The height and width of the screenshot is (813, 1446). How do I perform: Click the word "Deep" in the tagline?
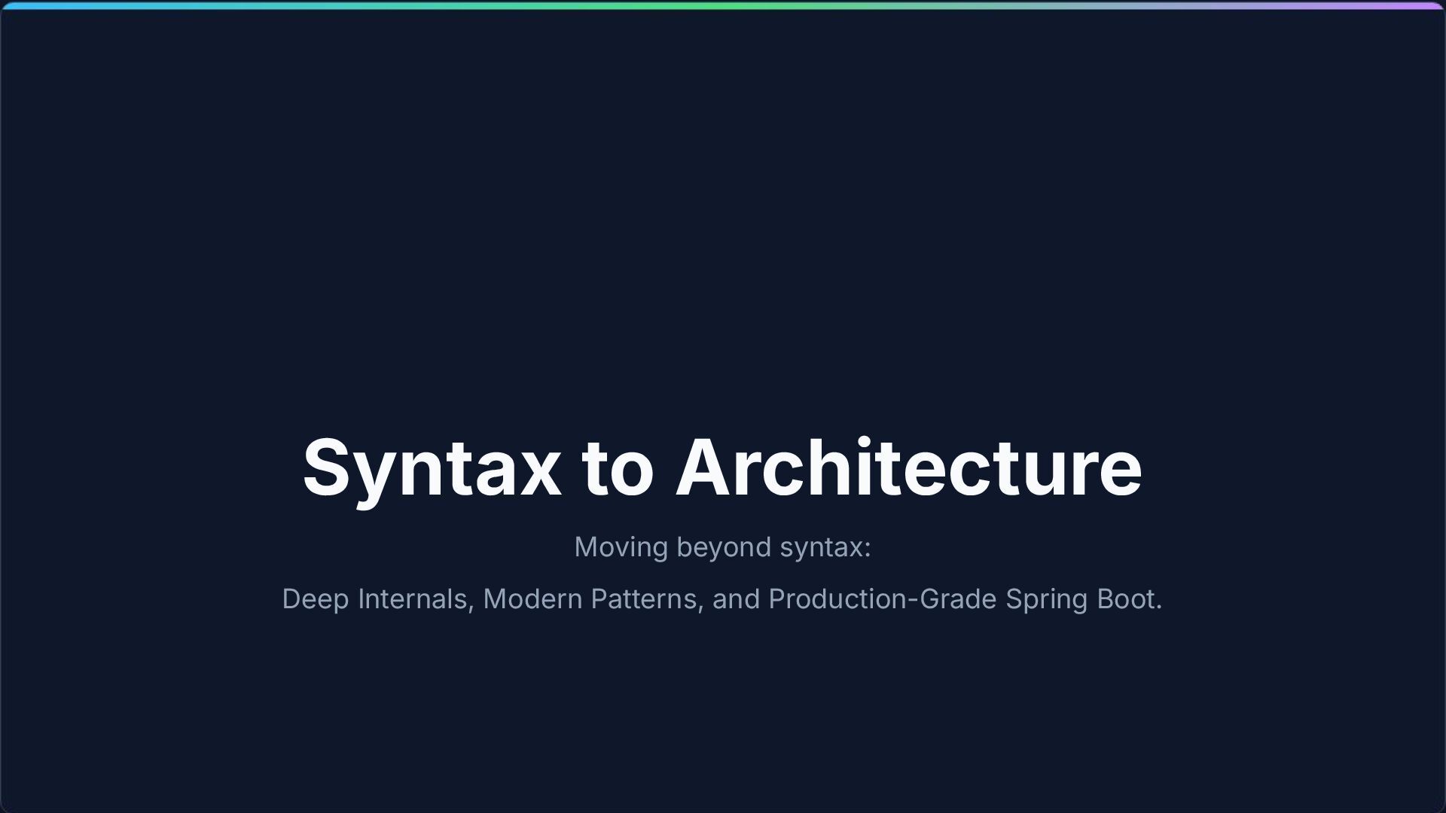(x=315, y=599)
